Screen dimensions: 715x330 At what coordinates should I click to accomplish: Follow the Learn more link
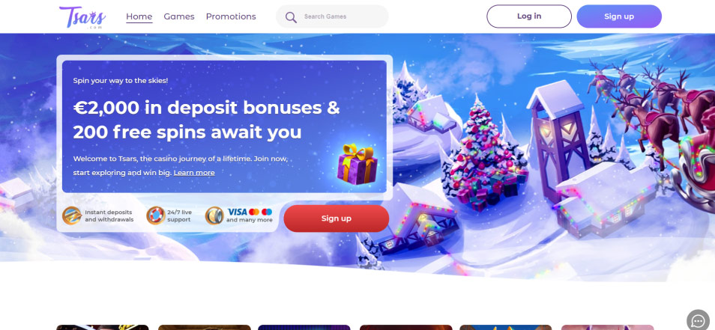coord(194,173)
